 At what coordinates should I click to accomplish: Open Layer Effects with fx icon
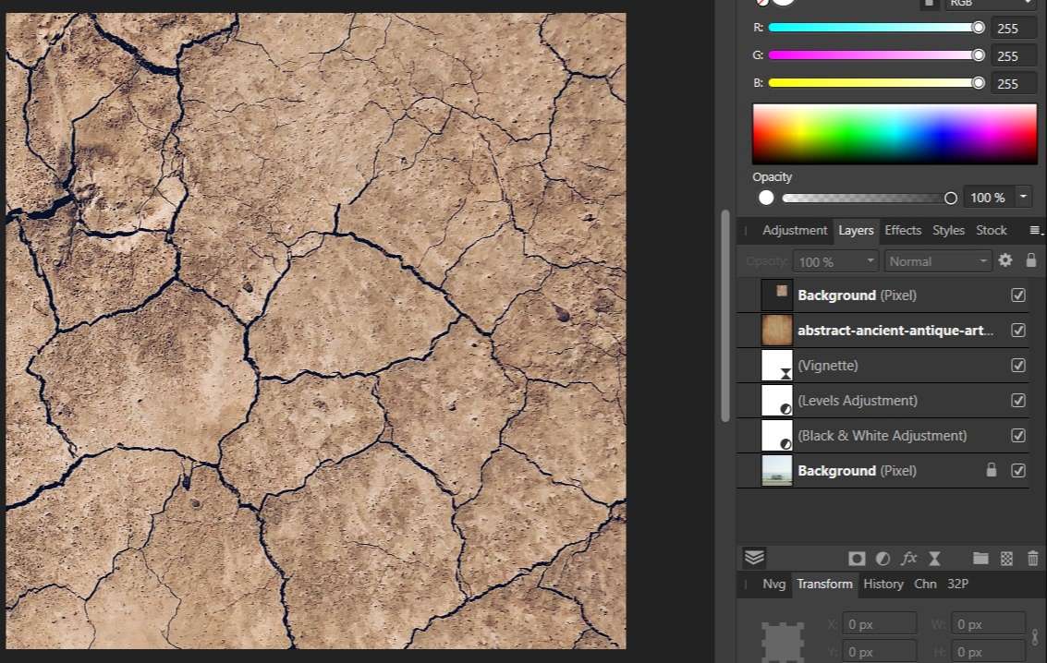pos(908,559)
